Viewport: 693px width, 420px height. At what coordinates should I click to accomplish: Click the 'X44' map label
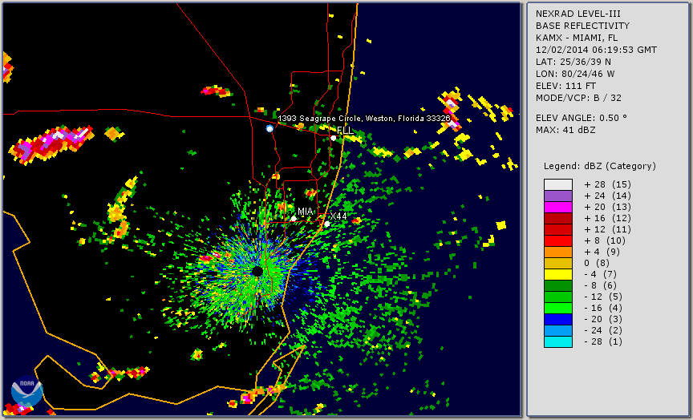(x=338, y=216)
